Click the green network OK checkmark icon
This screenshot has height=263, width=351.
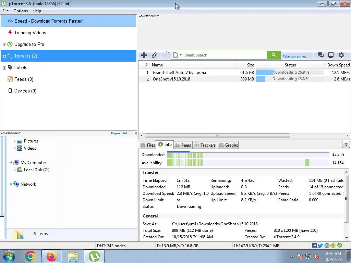(340, 245)
